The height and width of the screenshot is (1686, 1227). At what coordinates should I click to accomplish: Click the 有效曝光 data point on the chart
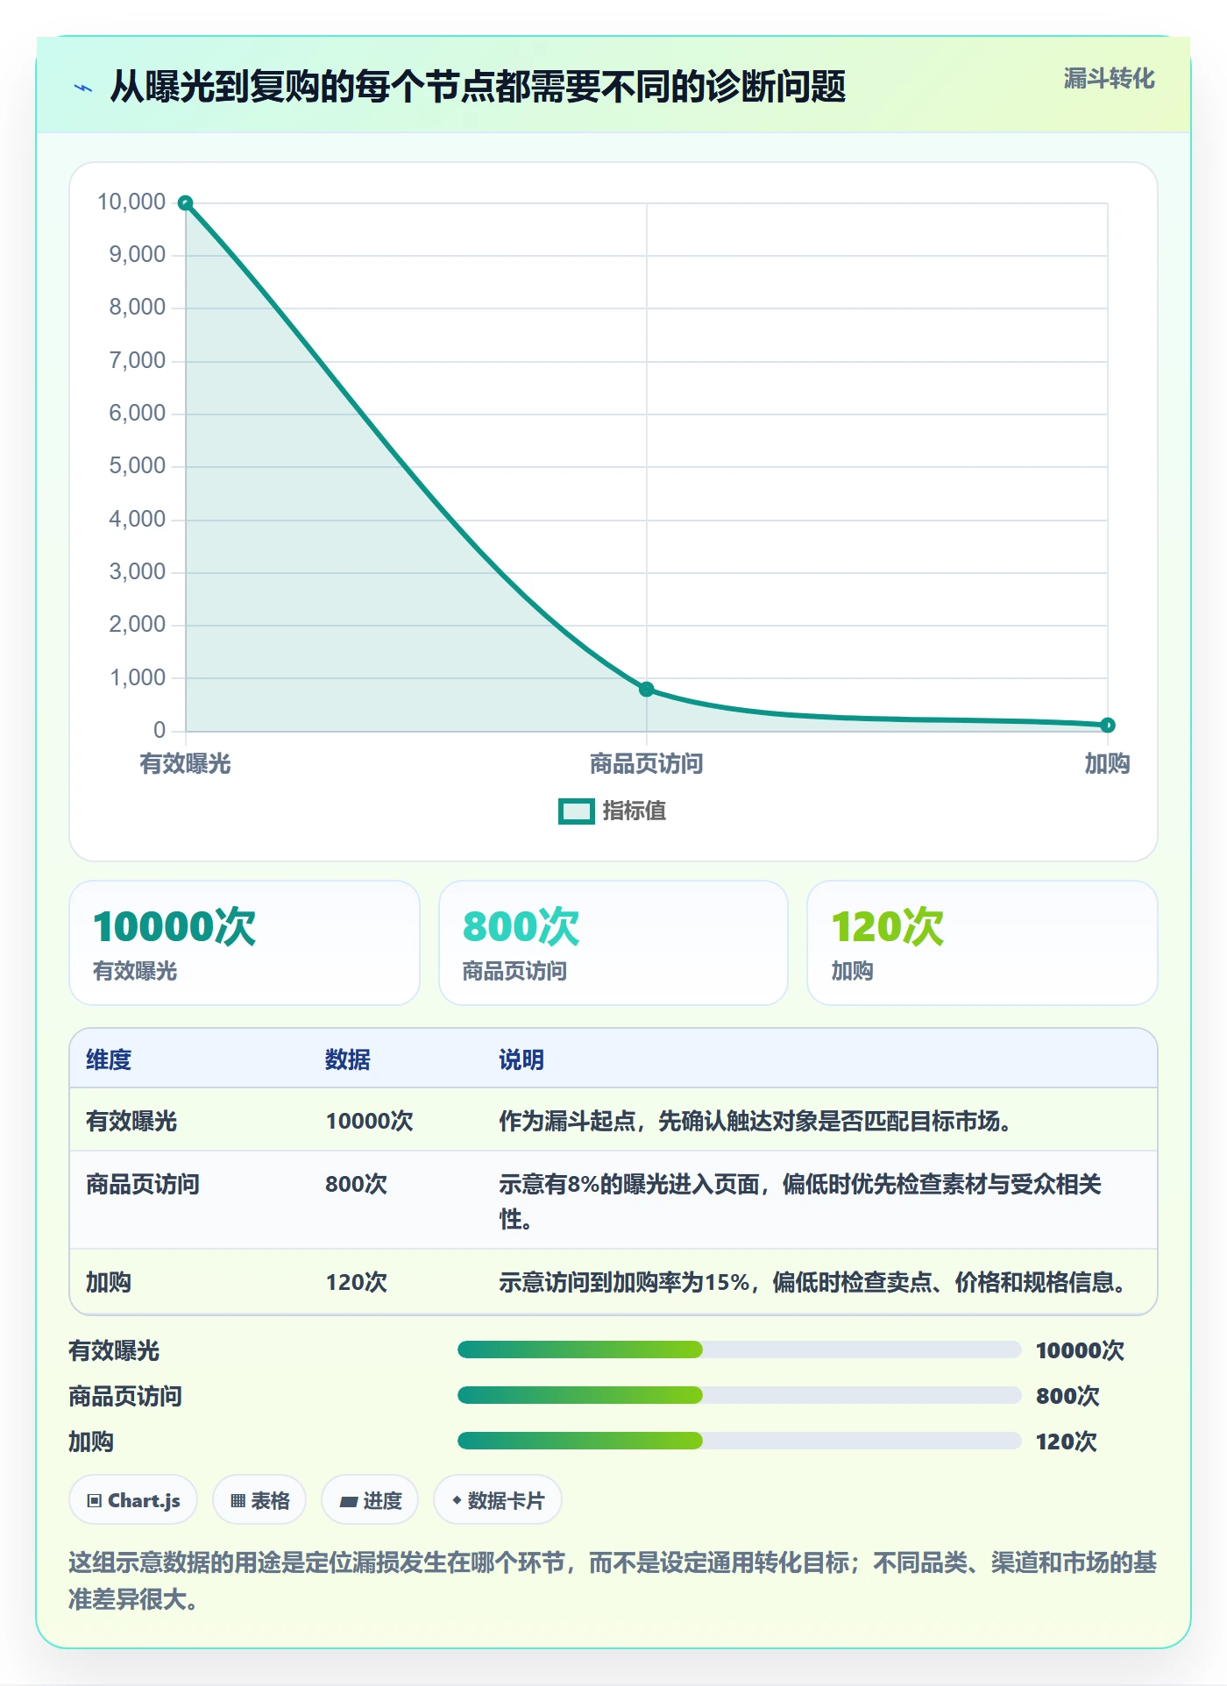point(186,203)
